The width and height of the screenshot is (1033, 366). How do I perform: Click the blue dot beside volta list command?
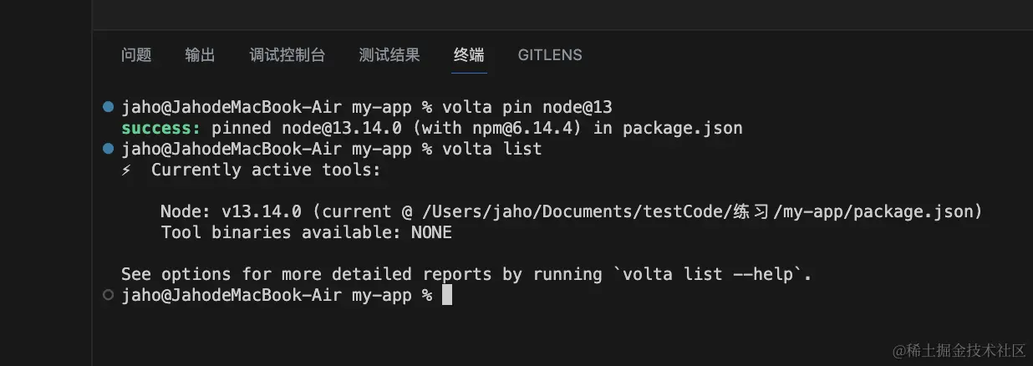(x=108, y=149)
